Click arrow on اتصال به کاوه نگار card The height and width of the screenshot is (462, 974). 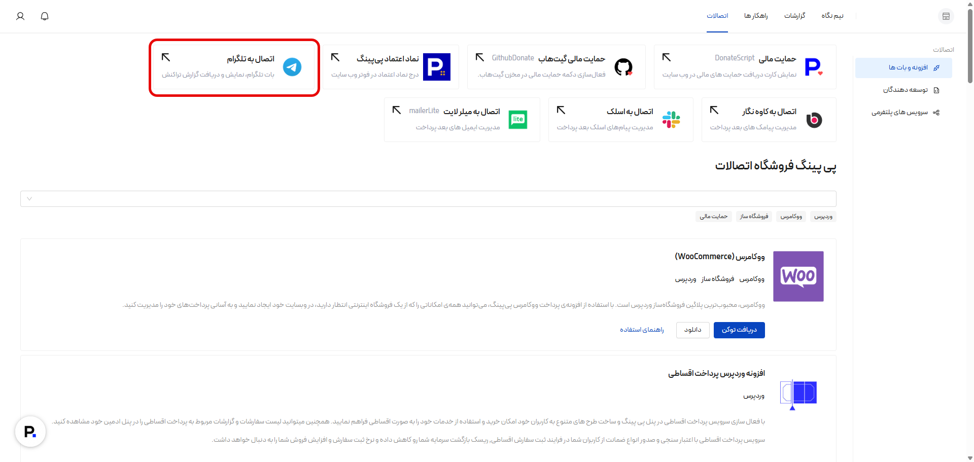click(714, 110)
